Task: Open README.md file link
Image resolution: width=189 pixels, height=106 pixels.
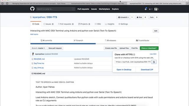Action: [39, 59]
